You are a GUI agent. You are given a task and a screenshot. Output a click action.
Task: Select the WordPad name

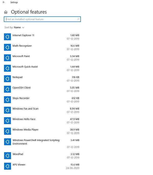[x=18, y=154]
